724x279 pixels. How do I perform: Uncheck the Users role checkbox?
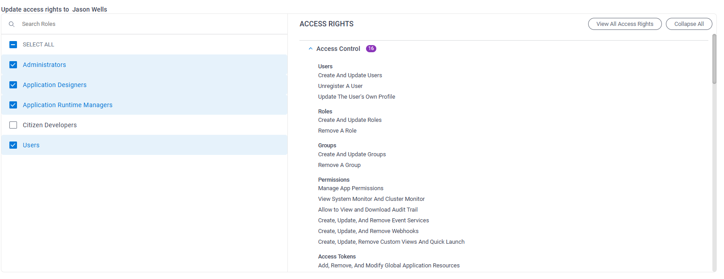(13, 145)
